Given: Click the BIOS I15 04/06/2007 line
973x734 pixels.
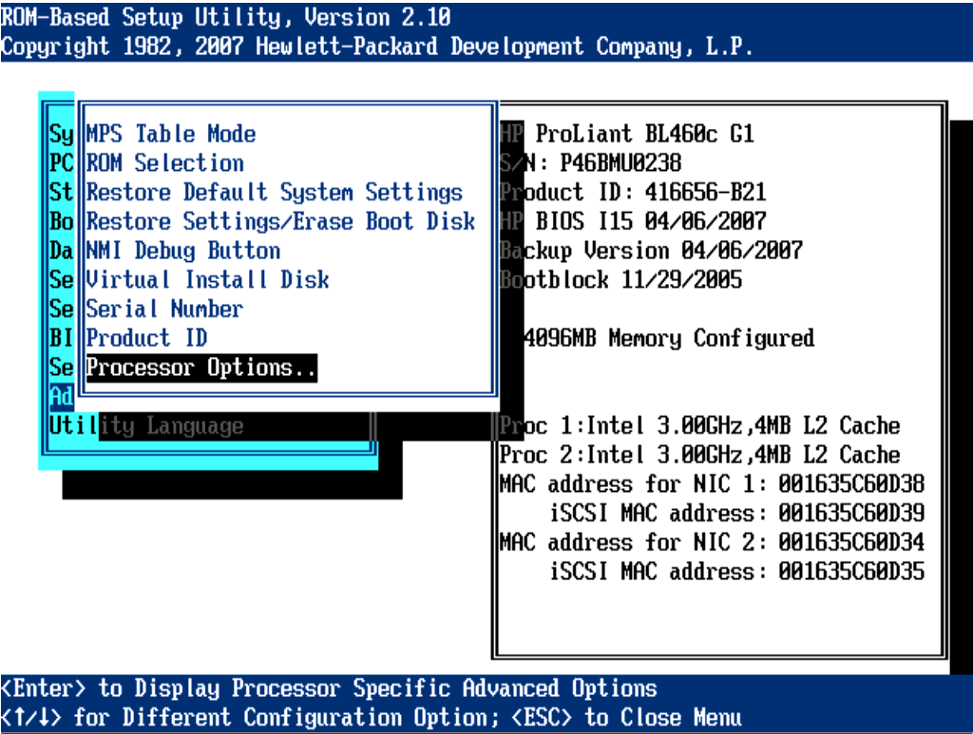Looking at the screenshot, I should click(x=633, y=221).
